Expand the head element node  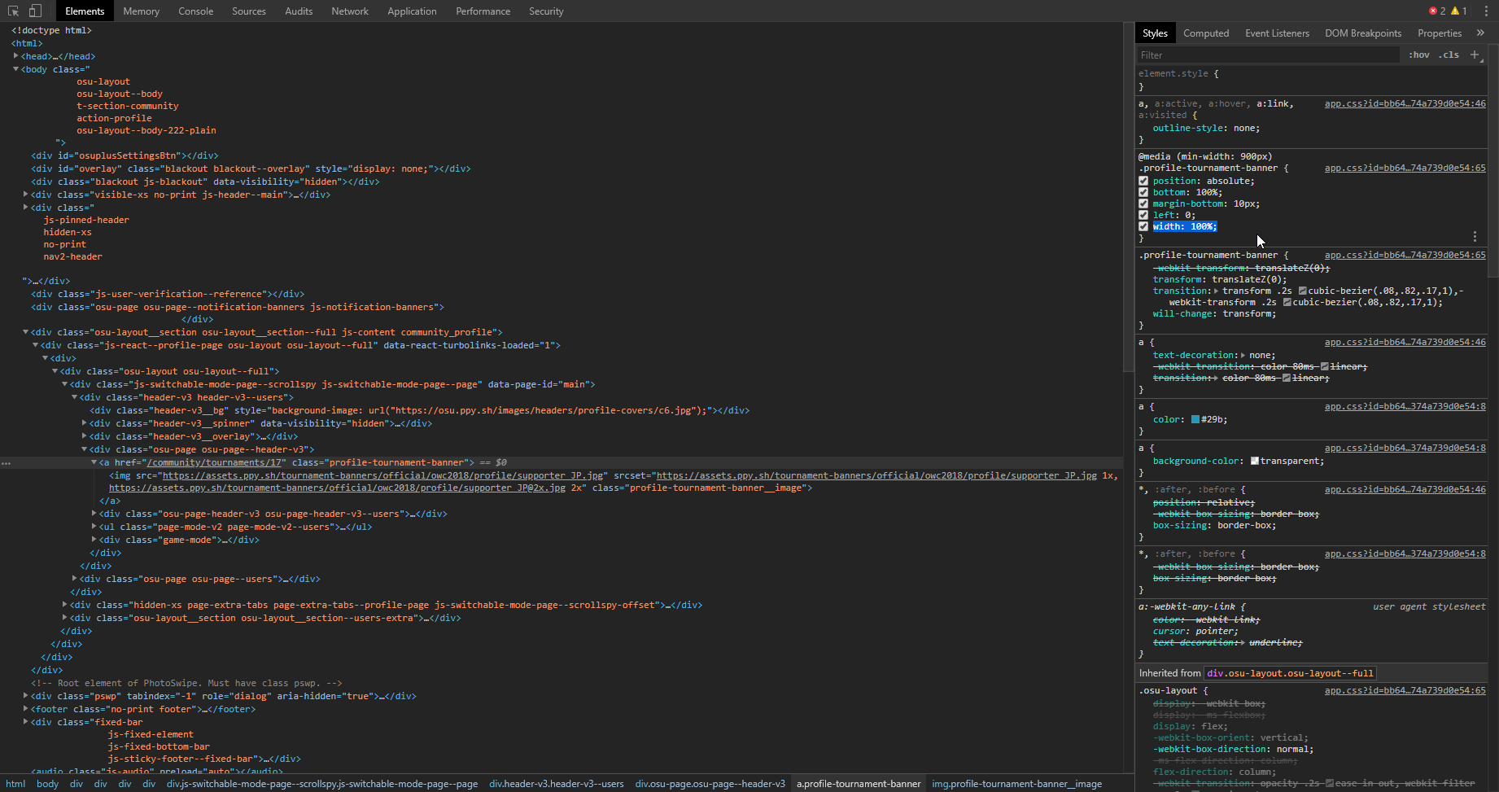click(16, 56)
